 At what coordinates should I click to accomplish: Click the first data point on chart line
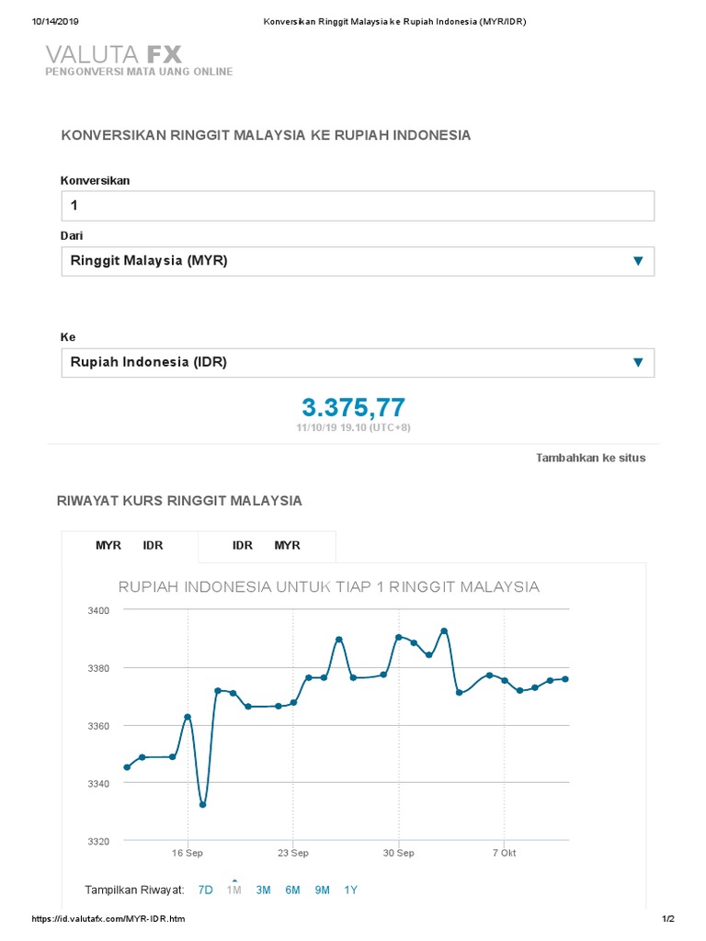[x=127, y=767]
